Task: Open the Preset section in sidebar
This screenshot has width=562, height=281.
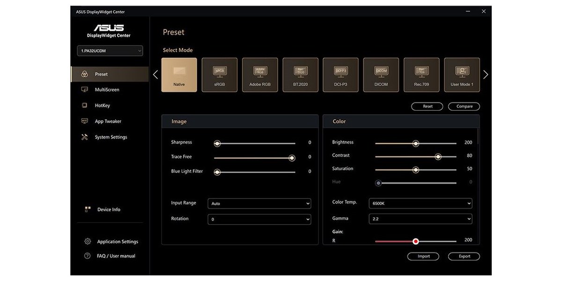Action: tap(110, 74)
